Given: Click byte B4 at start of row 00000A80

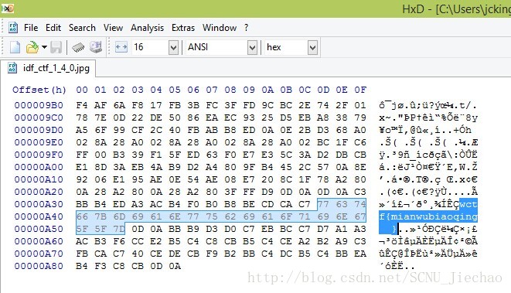Looking at the screenshot, I should 82,266.
